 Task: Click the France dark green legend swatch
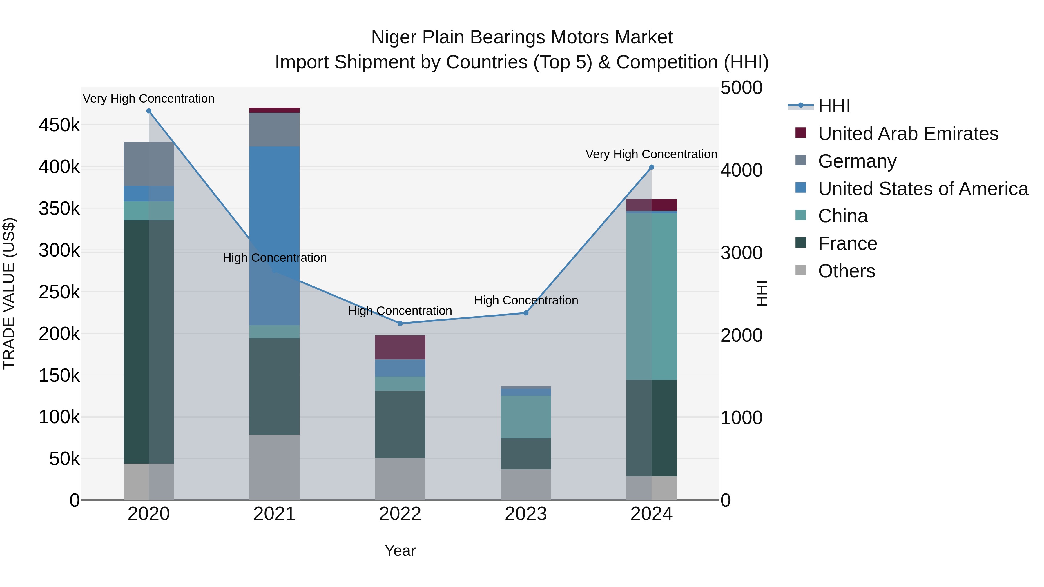pos(800,243)
